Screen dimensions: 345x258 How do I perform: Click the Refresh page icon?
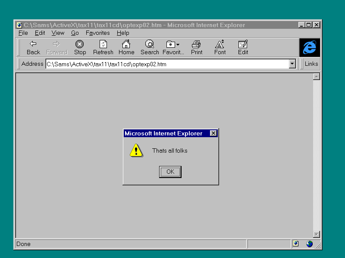click(103, 44)
